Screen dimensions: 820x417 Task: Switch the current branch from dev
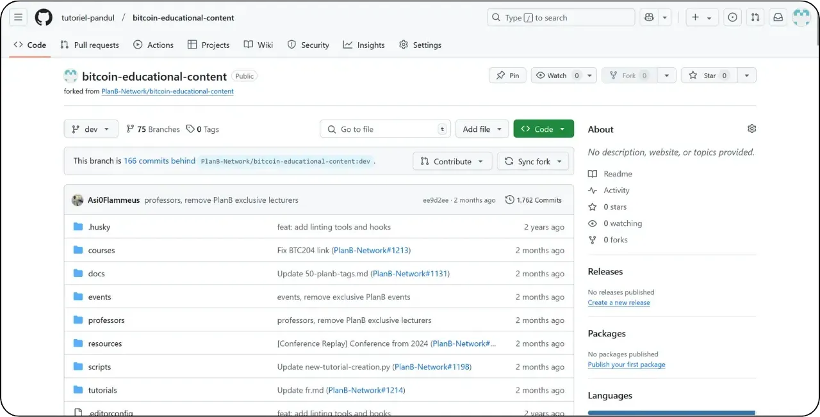point(90,129)
